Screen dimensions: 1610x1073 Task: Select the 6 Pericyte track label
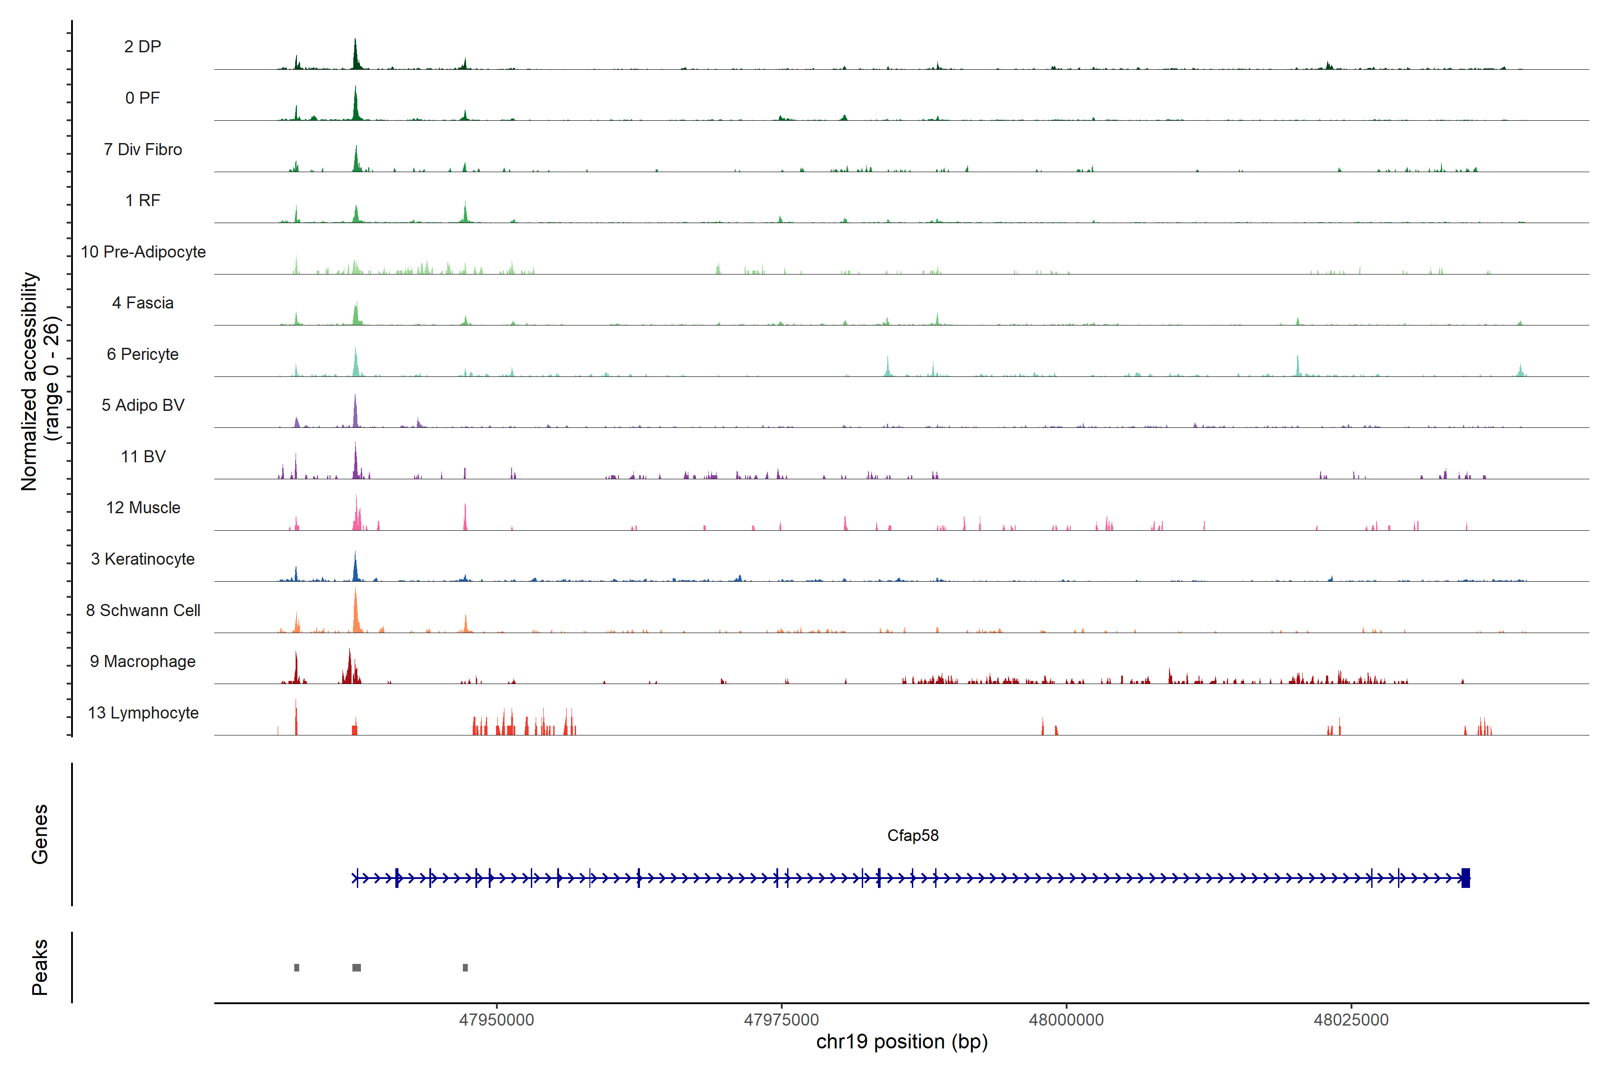click(x=142, y=354)
